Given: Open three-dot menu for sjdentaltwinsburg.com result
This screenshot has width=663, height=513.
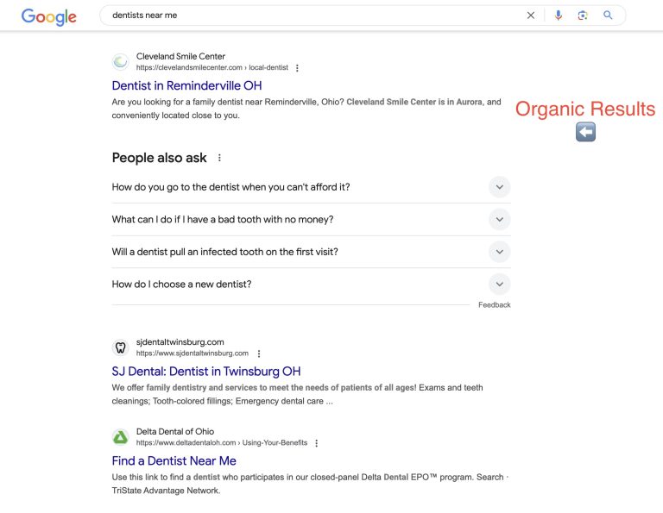Looking at the screenshot, I should tap(259, 353).
